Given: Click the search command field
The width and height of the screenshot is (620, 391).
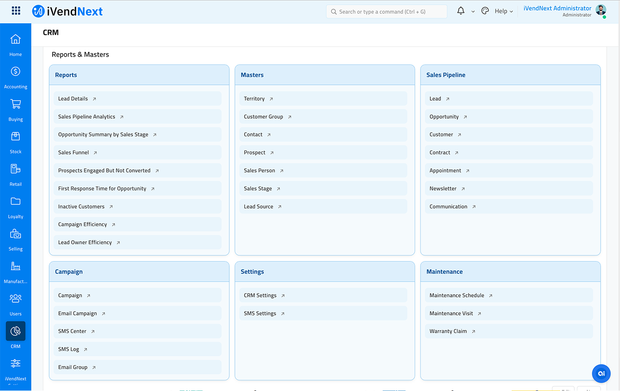Looking at the screenshot, I should pyautogui.click(x=386, y=11).
